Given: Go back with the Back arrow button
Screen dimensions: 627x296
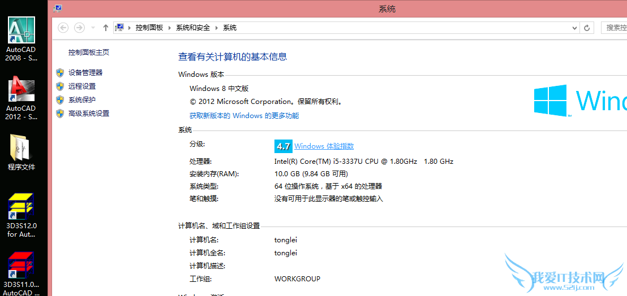Looking at the screenshot, I should click(x=63, y=28).
